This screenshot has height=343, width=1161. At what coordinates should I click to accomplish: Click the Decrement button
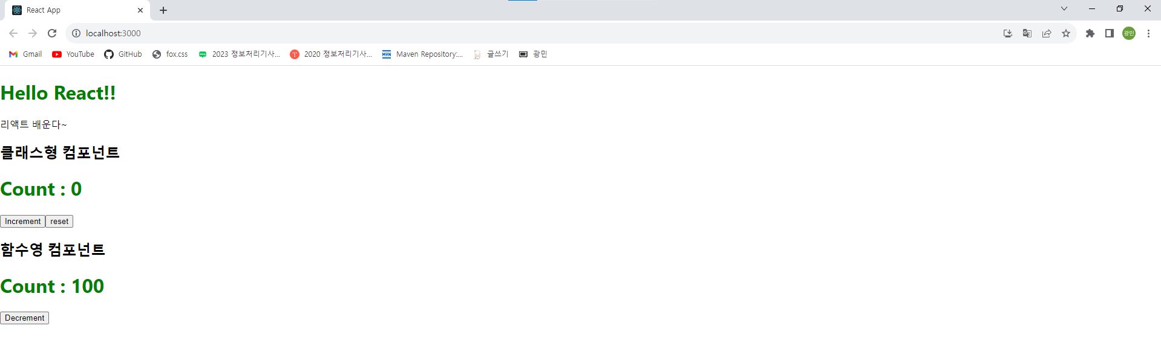coord(24,318)
